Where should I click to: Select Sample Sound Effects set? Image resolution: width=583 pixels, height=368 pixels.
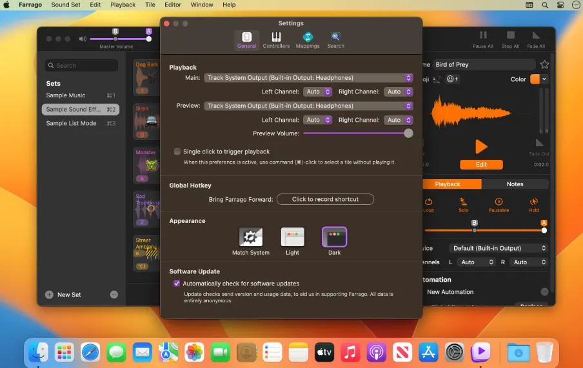click(81, 110)
